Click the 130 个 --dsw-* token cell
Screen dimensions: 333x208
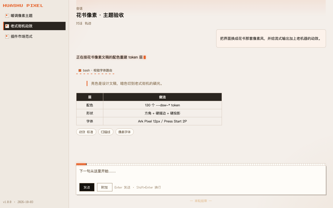pyautogui.click(x=162, y=105)
